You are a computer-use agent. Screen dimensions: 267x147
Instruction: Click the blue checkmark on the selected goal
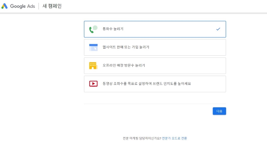[x=218, y=29]
